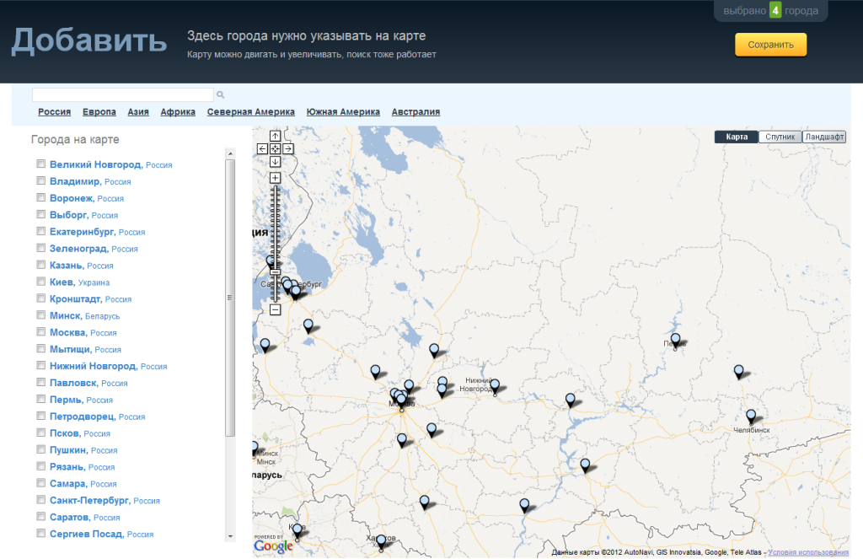Select the Европа region link
Image resolution: width=863 pixels, height=559 pixels.
99,112
